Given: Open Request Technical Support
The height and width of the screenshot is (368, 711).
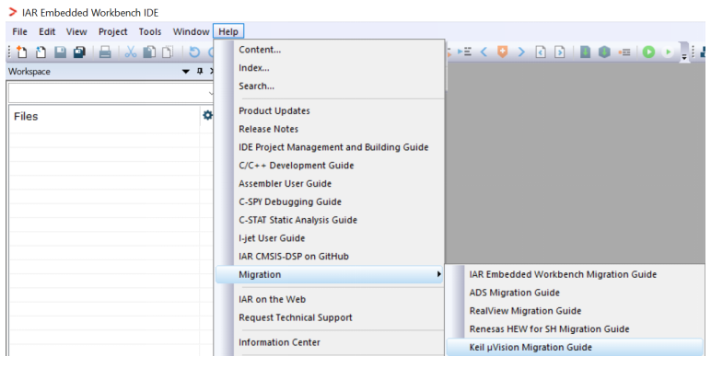Looking at the screenshot, I should [295, 317].
